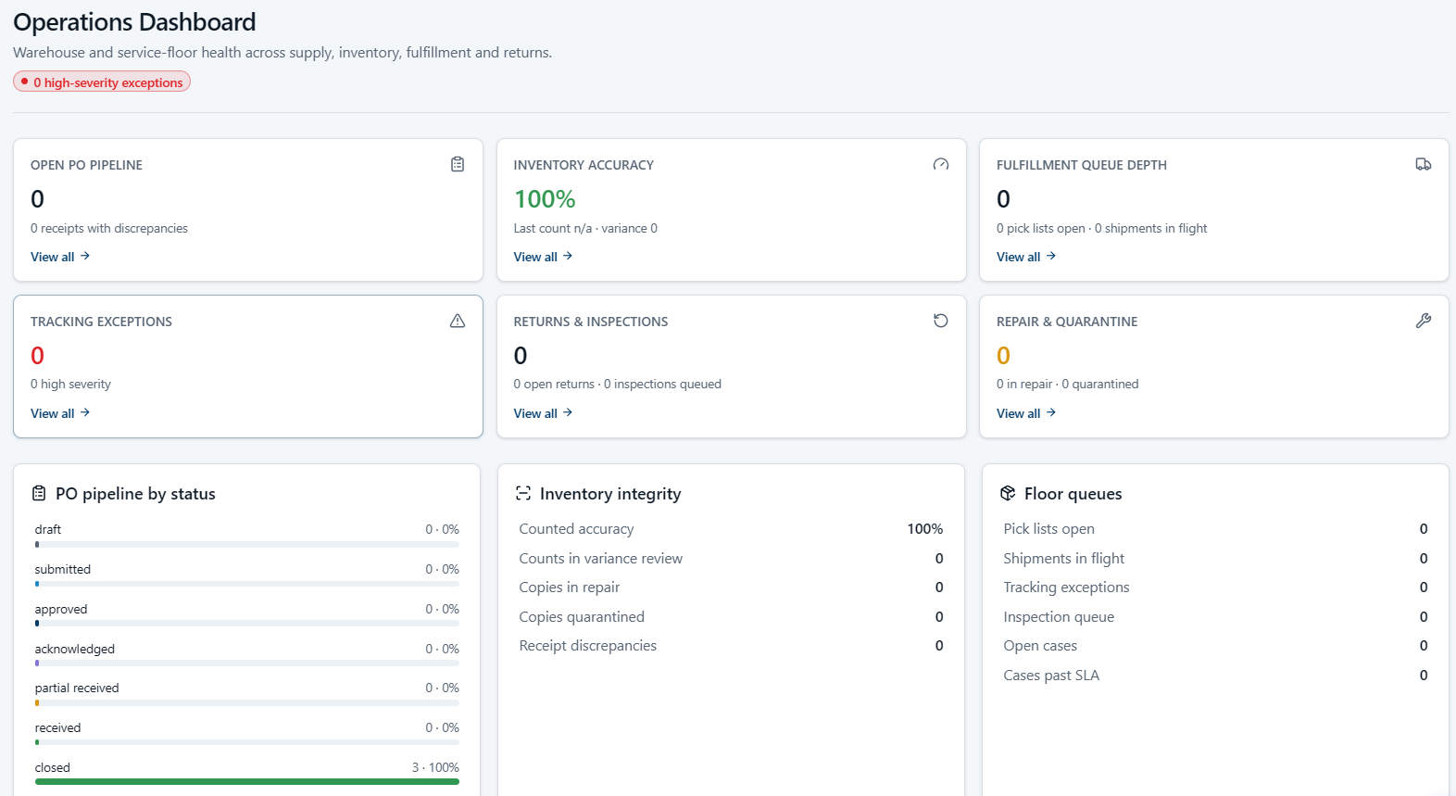Screen dimensions: 1456x796
Task: Open View all under Repair & Quarantine
Action: (1026, 413)
